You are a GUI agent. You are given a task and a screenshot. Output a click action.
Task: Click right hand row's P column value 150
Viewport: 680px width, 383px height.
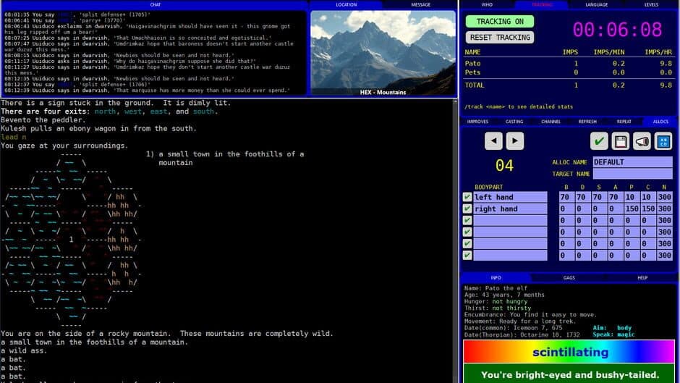click(632, 209)
